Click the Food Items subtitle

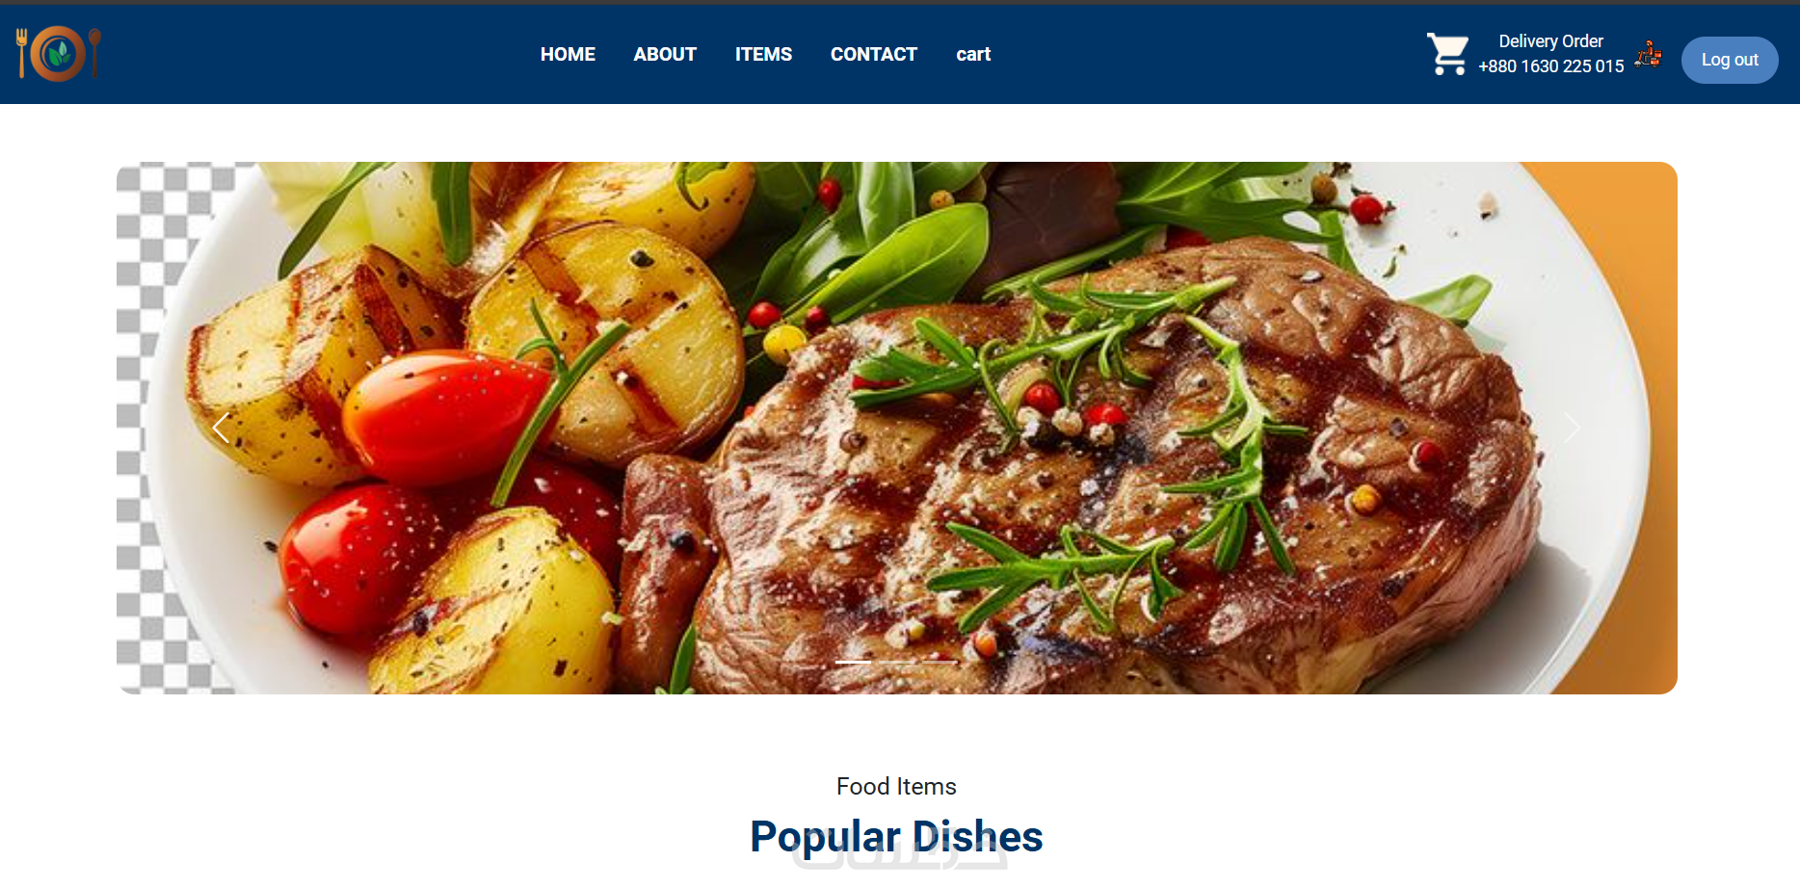[896, 787]
